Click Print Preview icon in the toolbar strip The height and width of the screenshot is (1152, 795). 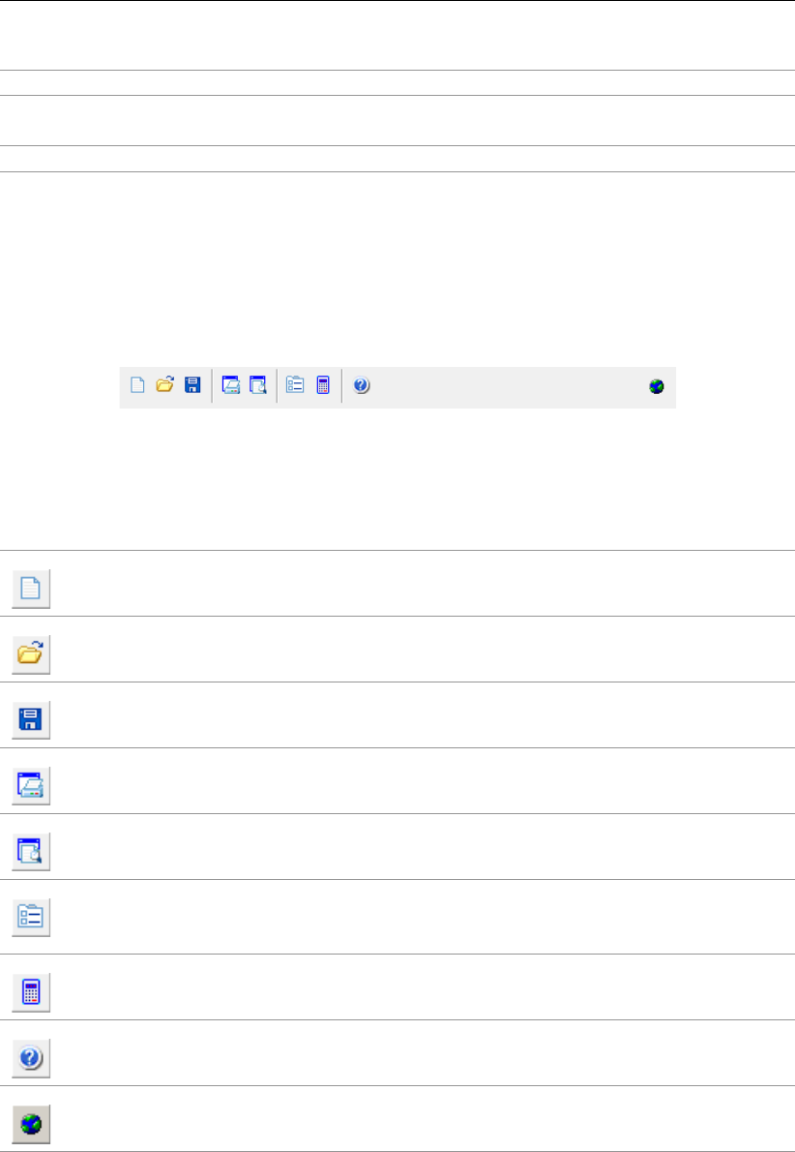(x=258, y=385)
